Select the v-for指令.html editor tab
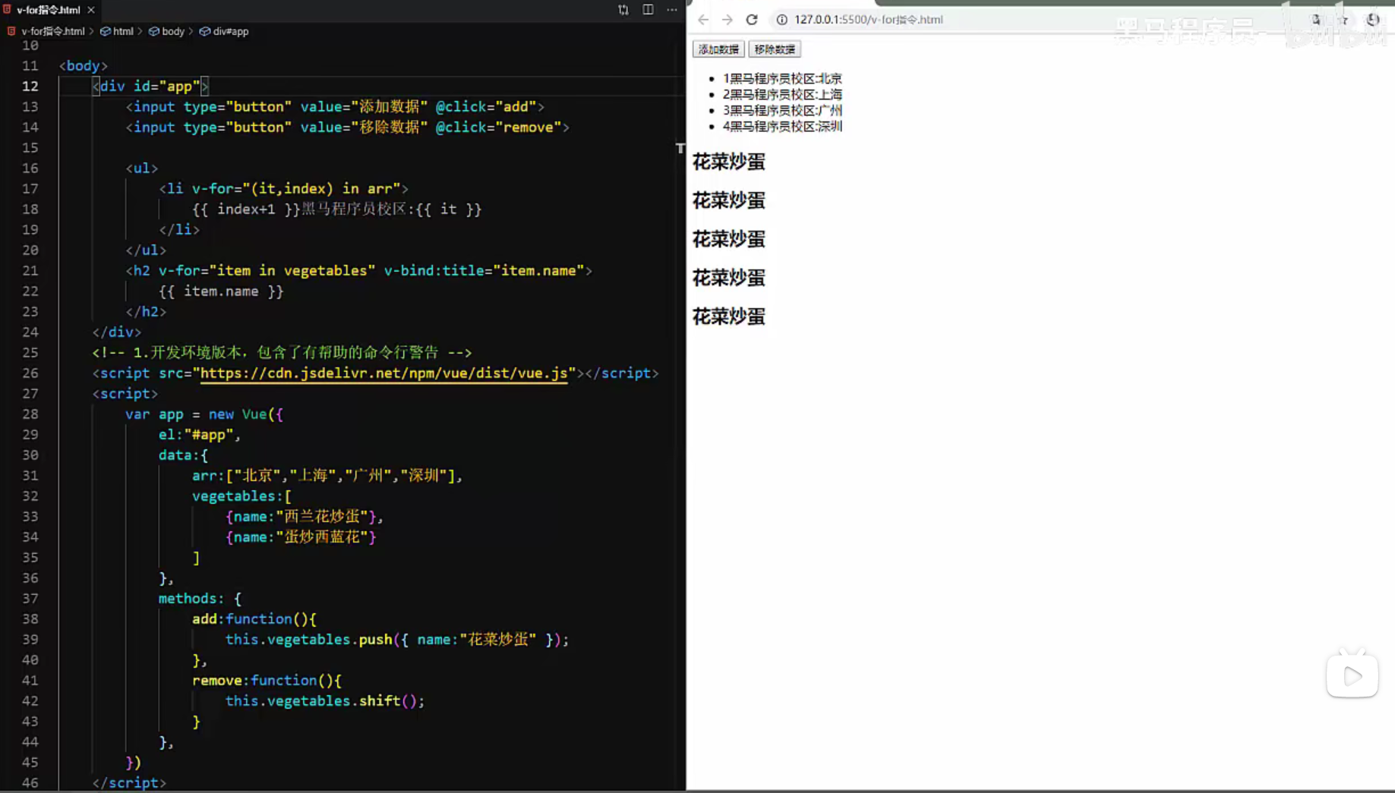This screenshot has height=793, width=1395. click(48, 10)
